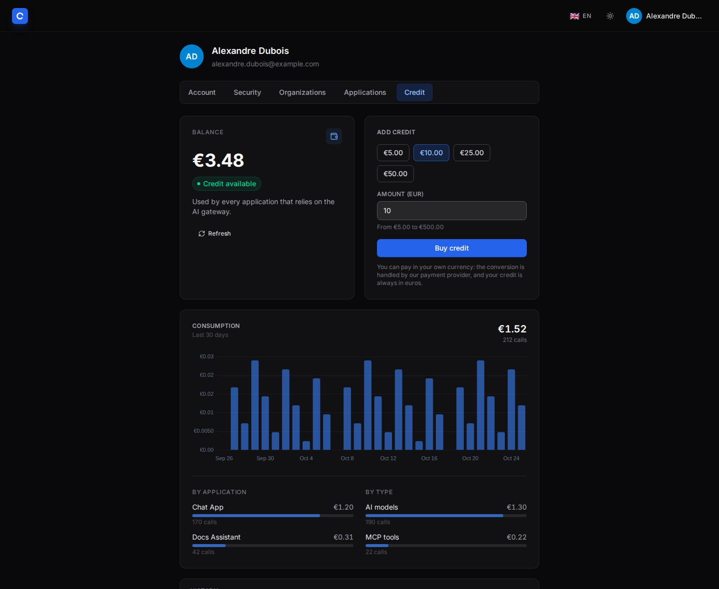Open the EN language selector
Viewport: 719px width, 589px height.
pyautogui.click(x=581, y=16)
